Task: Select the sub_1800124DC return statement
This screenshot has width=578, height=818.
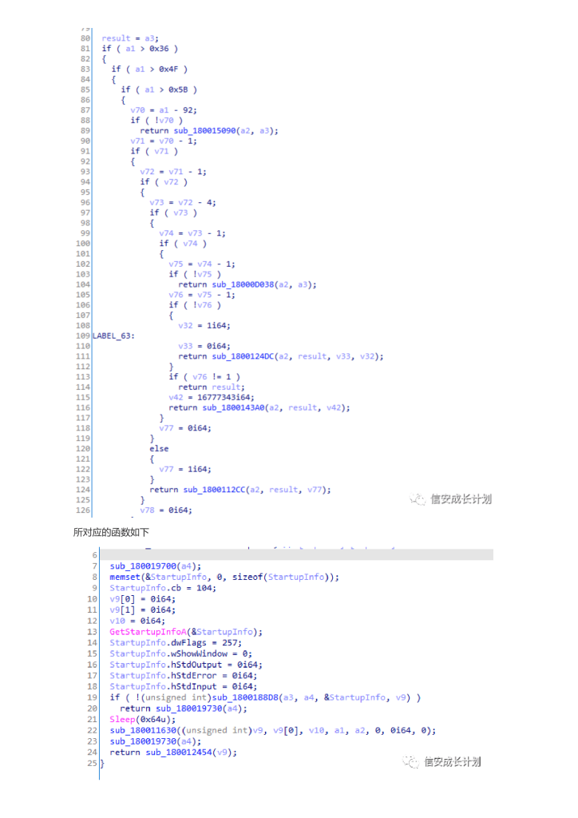Action: pyautogui.click(x=280, y=356)
